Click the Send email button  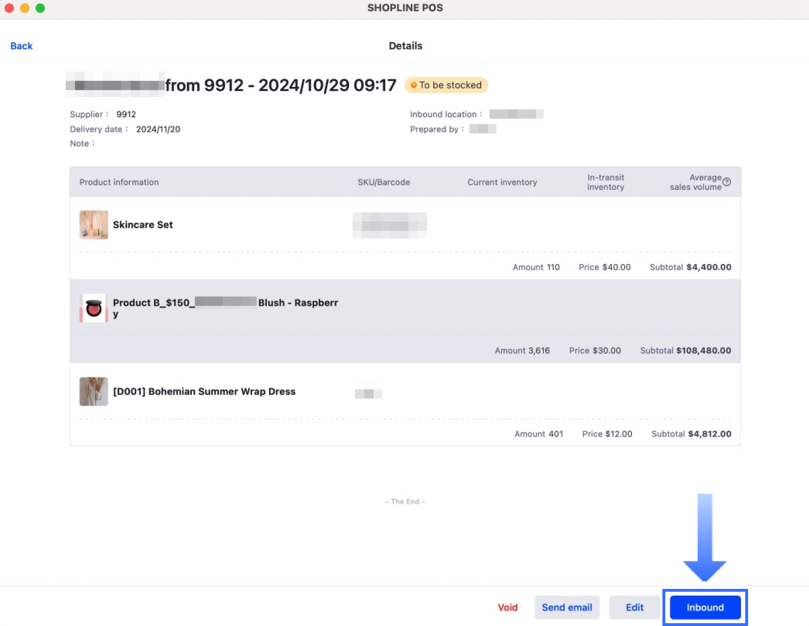(567, 607)
